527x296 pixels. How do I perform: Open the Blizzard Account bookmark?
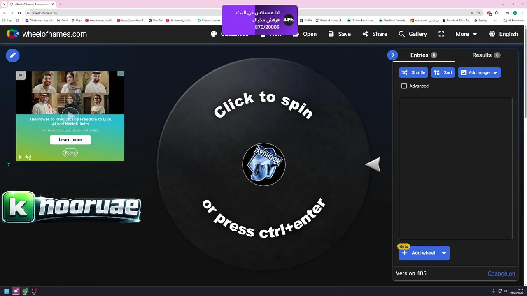point(209,21)
